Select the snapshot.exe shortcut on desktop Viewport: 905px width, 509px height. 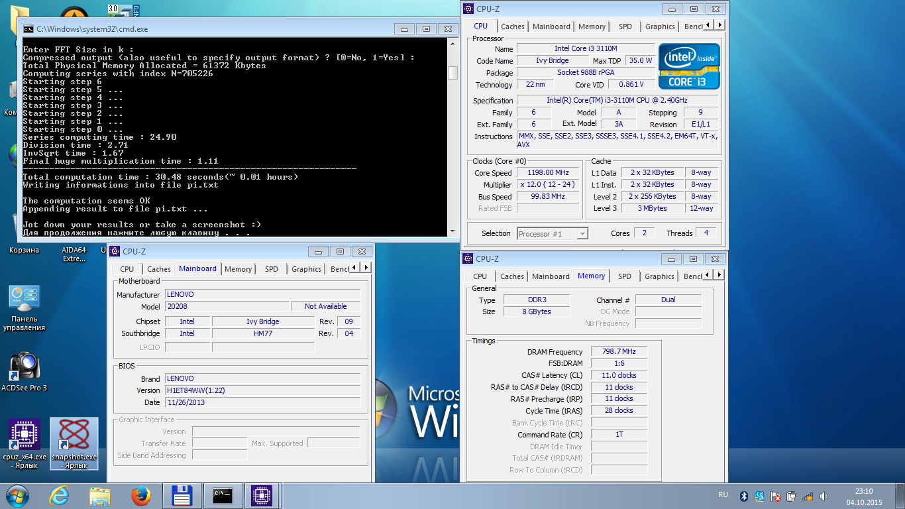[74, 443]
